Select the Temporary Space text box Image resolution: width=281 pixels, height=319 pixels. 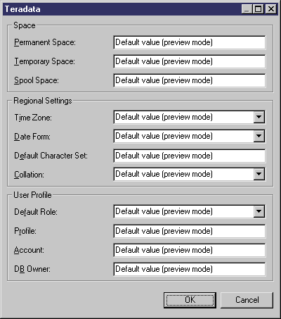point(190,61)
